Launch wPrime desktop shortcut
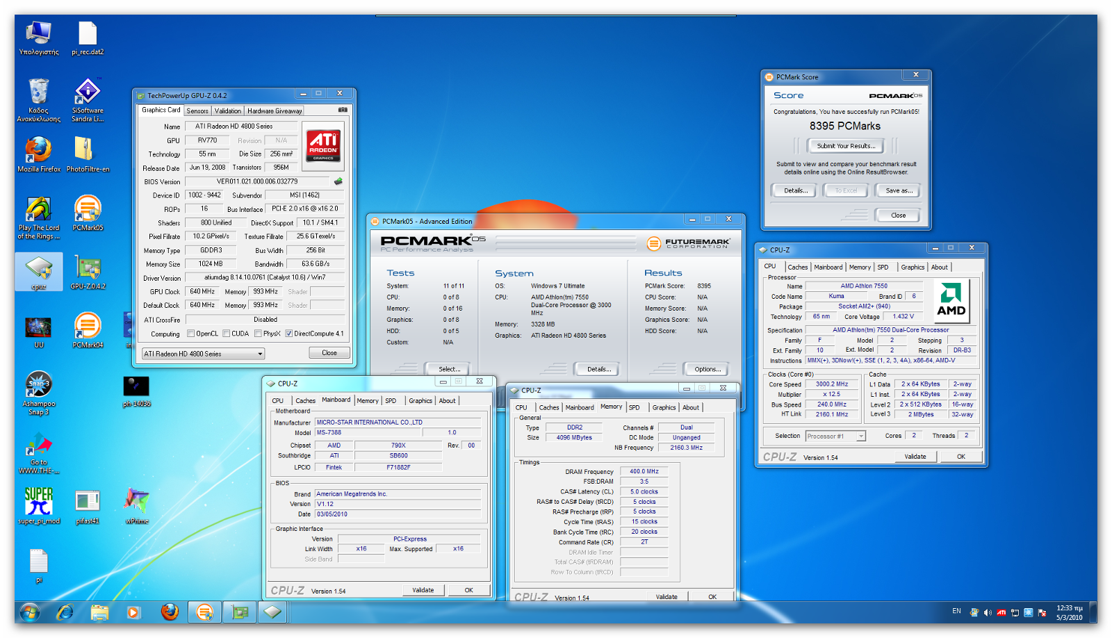1112x638 pixels. [x=136, y=506]
